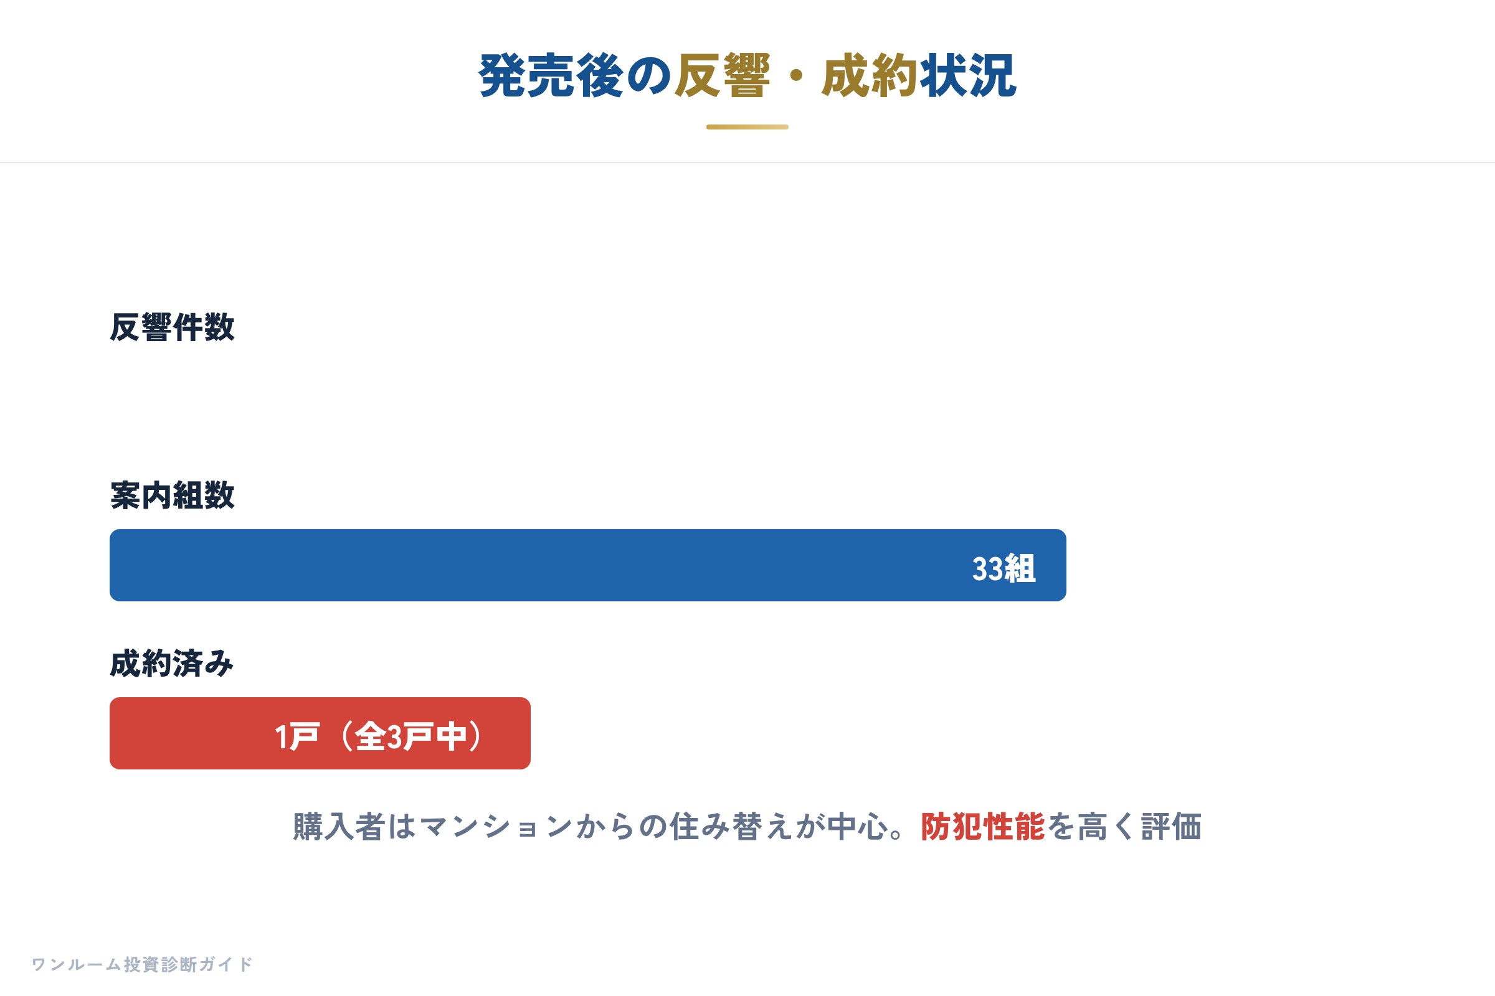The height and width of the screenshot is (996, 1495).
Task: Click the slide title 発売後の反響・成約状況
Action: tap(747, 76)
